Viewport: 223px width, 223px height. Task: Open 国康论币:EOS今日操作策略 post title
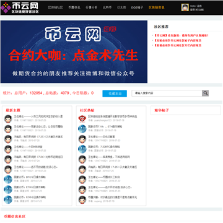coord(30,198)
